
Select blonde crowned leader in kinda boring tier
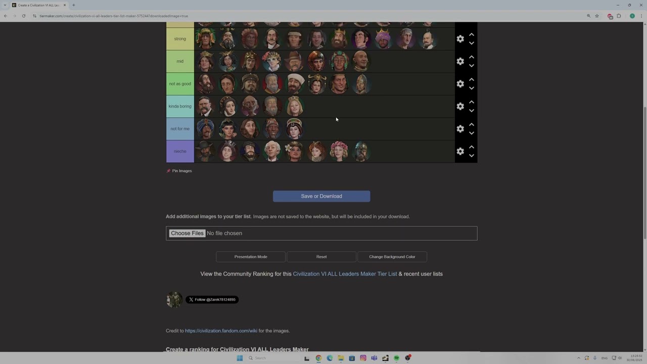point(294,106)
